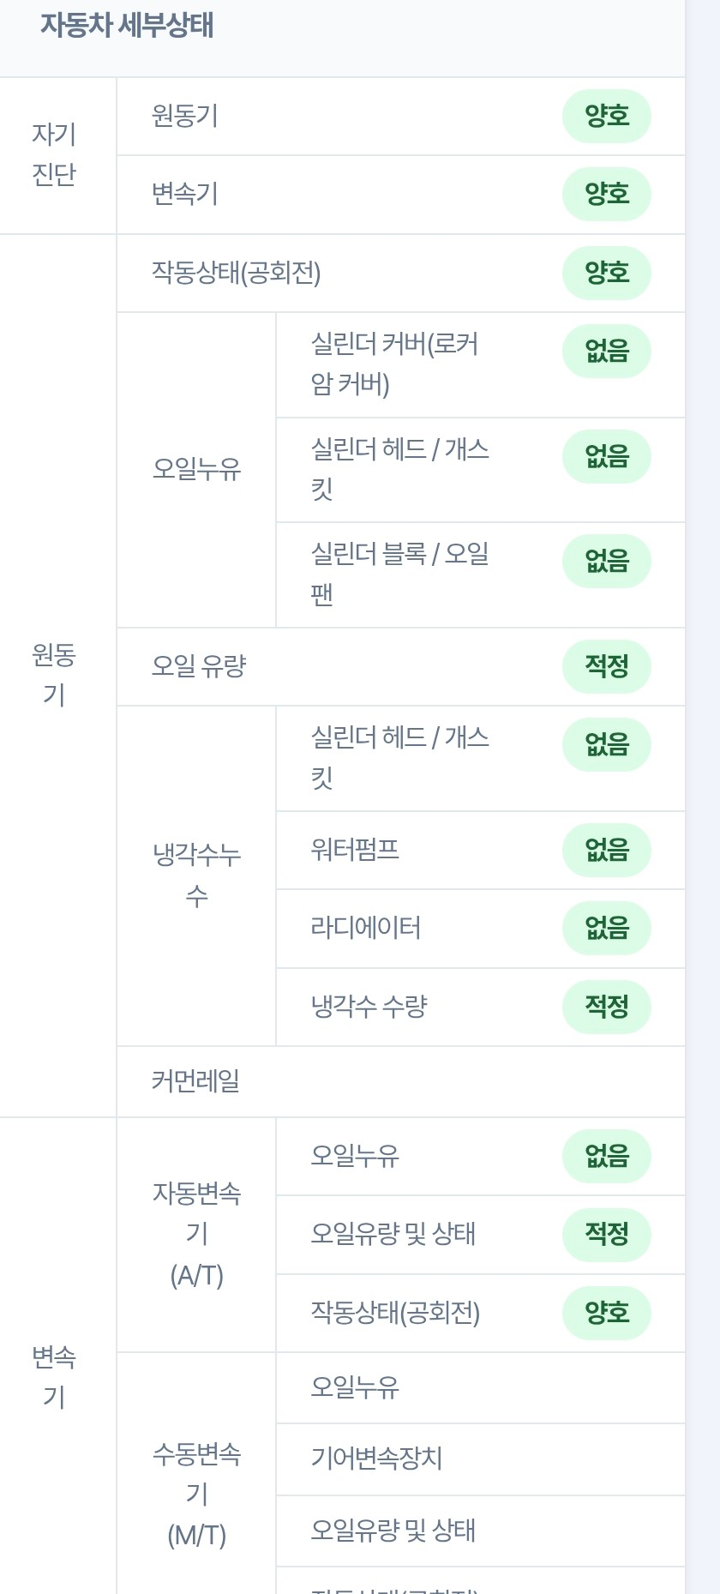720x1594 pixels.
Task: Select the 냉각수누수 category cell
Action: pyautogui.click(x=196, y=875)
